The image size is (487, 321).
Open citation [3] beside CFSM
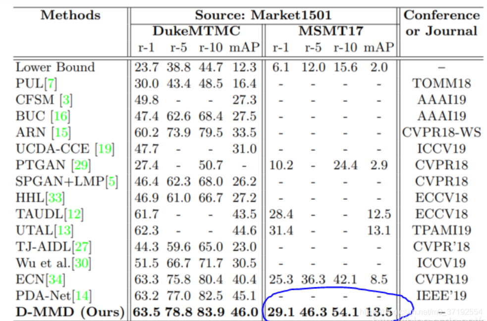click(x=66, y=100)
